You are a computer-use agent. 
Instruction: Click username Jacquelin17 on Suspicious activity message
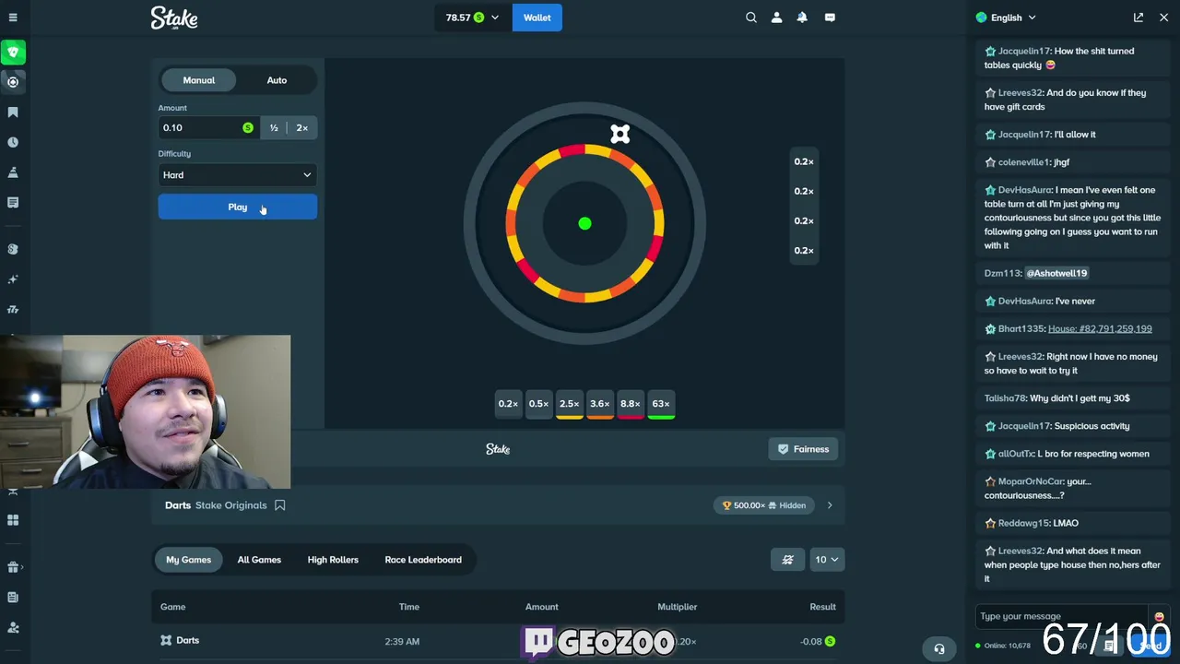(1023, 426)
